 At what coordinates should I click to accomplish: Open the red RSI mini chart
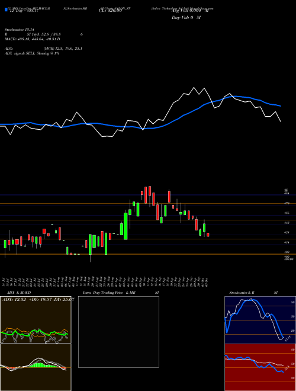260,367
